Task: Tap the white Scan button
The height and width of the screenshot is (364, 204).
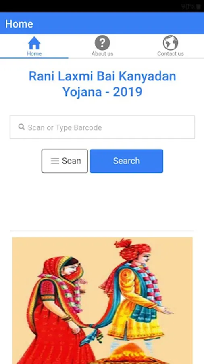Action: [x=65, y=161]
